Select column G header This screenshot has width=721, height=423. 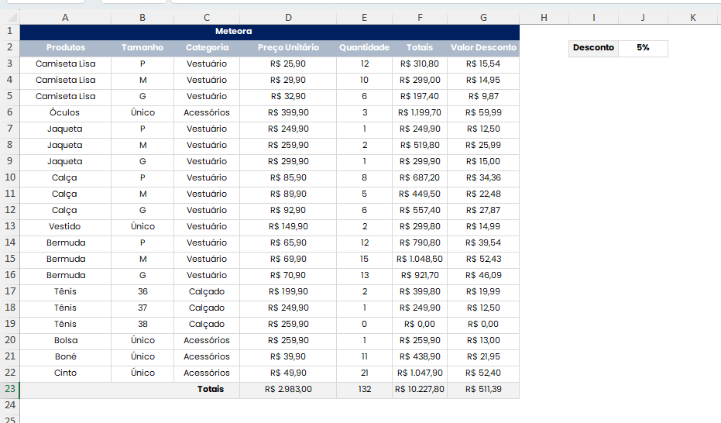point(483,18)
